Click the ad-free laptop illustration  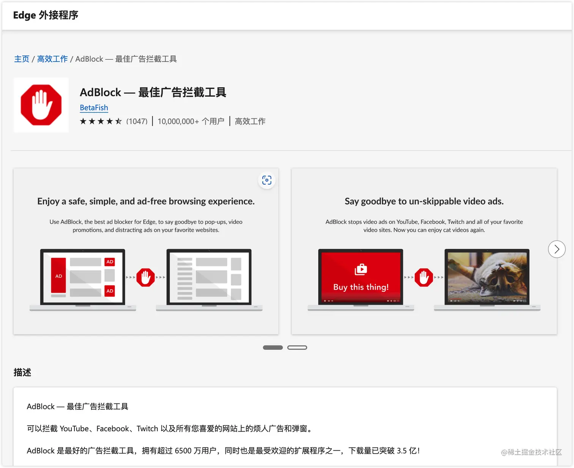click(209, 280)
